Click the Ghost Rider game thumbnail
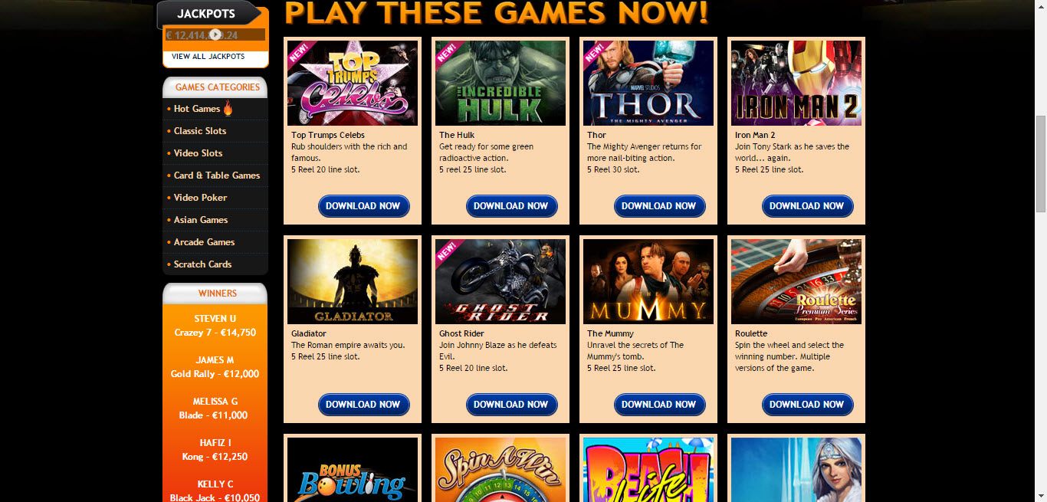The width and height of the screenshot is (1047, 502). coord(501,281)
